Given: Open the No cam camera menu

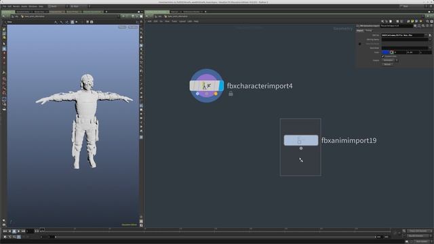Looking at the screenshot, I should [x=133, y=27].
